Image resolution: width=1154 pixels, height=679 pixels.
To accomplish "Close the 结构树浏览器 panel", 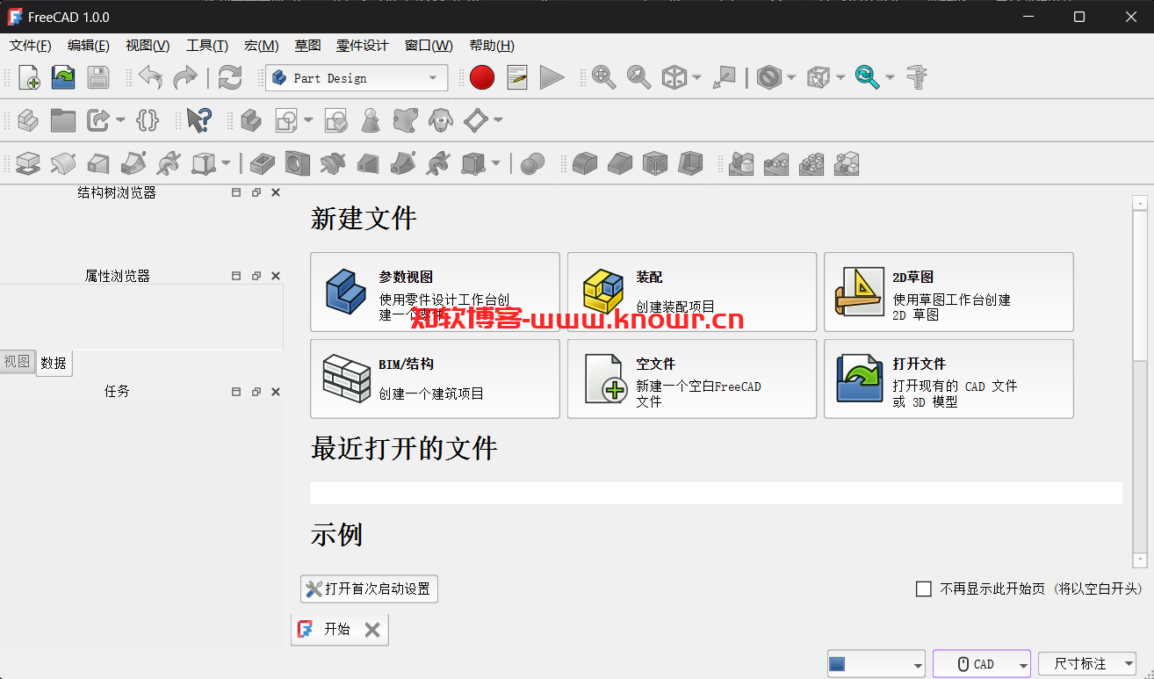I will pyautogui.click(x=276, y=192).
